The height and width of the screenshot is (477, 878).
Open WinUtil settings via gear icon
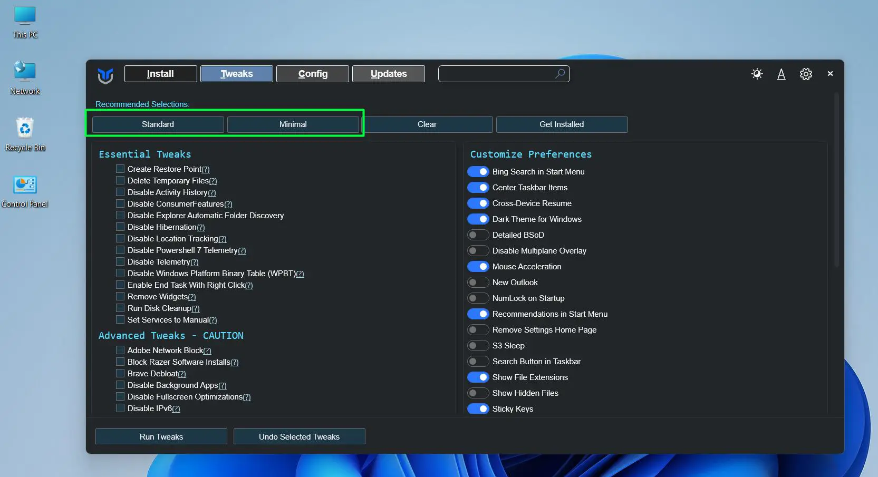point(806,74)
